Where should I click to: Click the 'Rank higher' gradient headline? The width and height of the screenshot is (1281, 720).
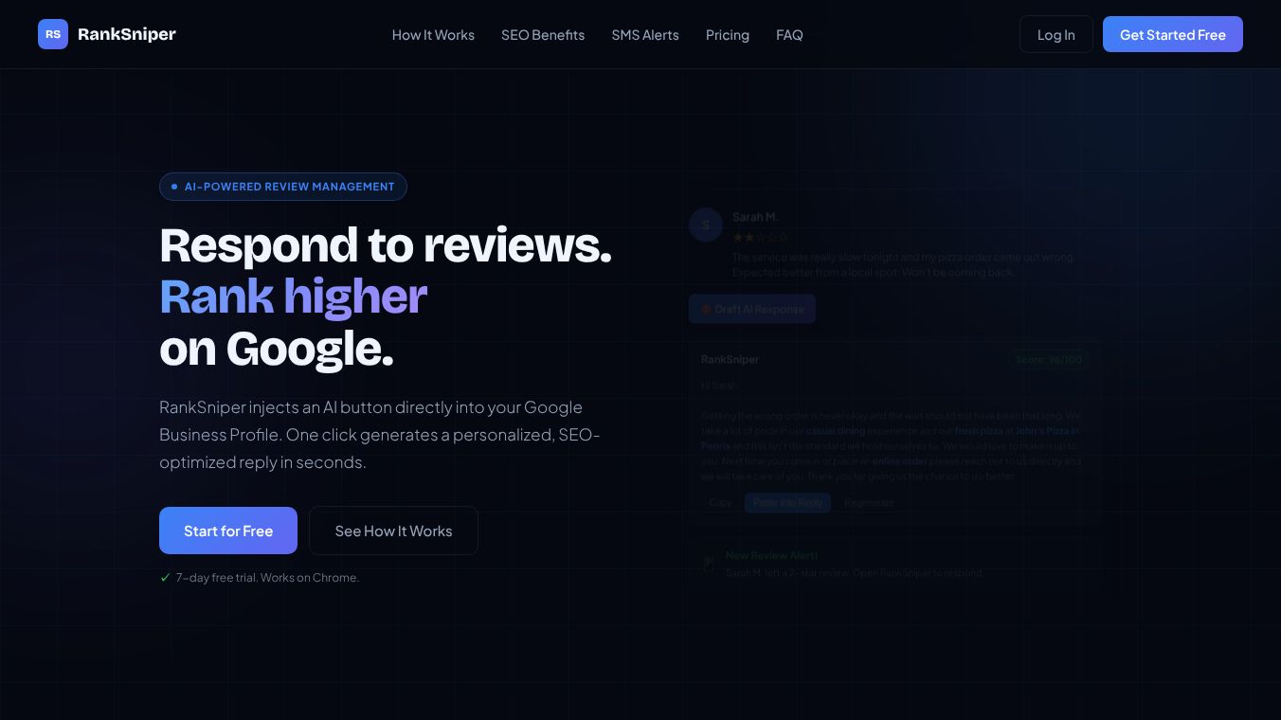pyautogui.click(x=294, y=297)
